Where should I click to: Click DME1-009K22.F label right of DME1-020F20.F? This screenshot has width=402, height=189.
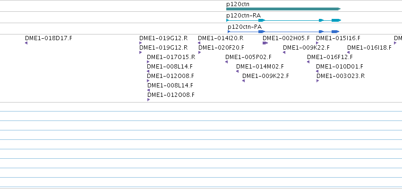307,48
